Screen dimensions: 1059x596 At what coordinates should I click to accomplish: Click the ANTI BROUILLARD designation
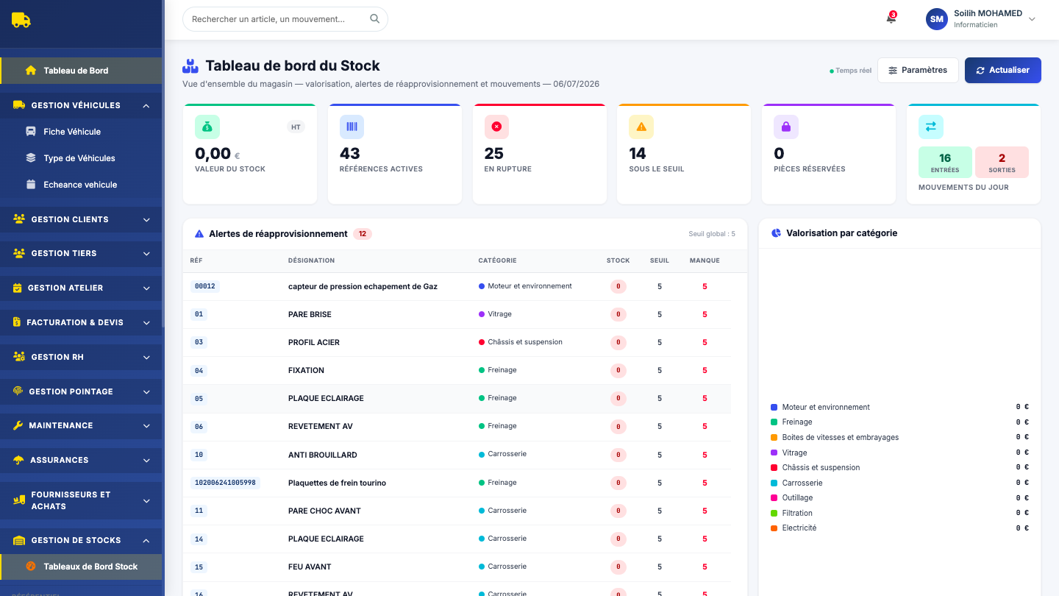pos(323,455)
